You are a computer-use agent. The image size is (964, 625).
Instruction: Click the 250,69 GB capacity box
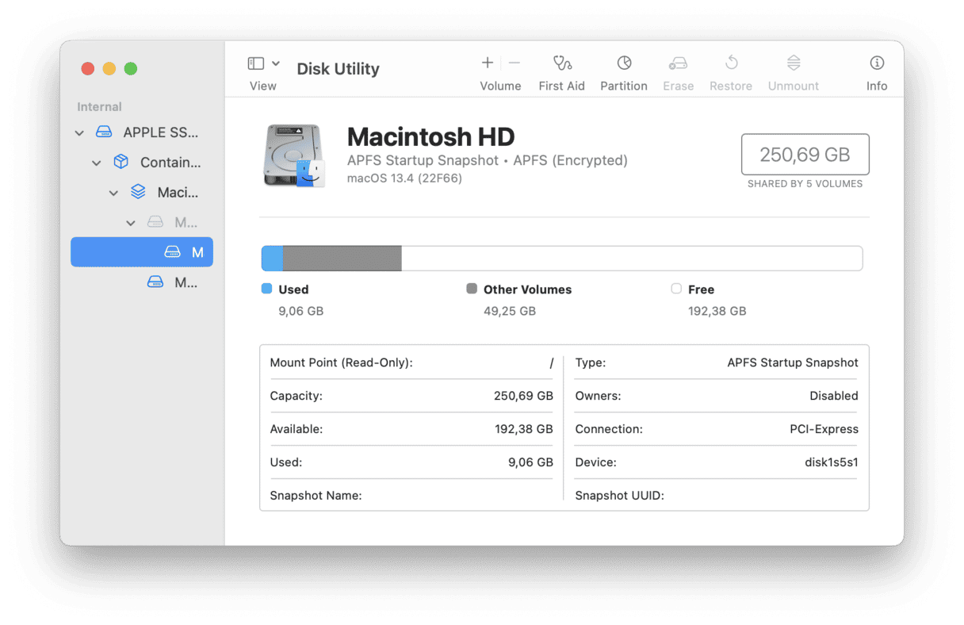(x=805, y=155)
